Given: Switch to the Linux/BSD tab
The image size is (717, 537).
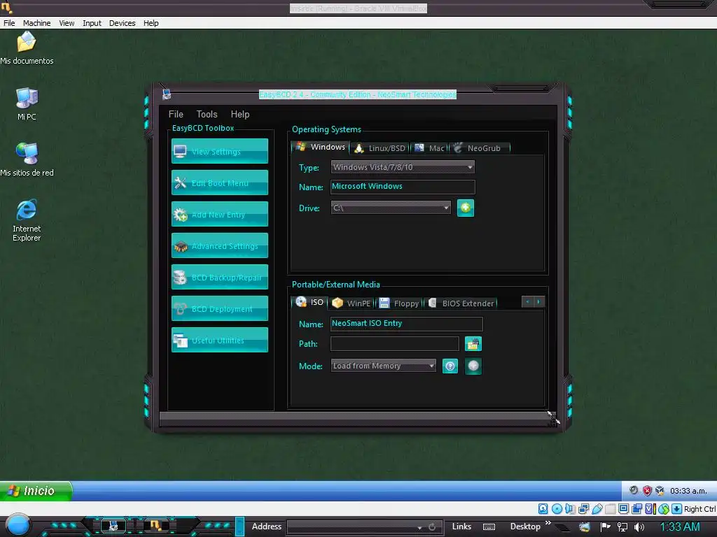Looking at the screenshot, I should click(x=380, y=148).
